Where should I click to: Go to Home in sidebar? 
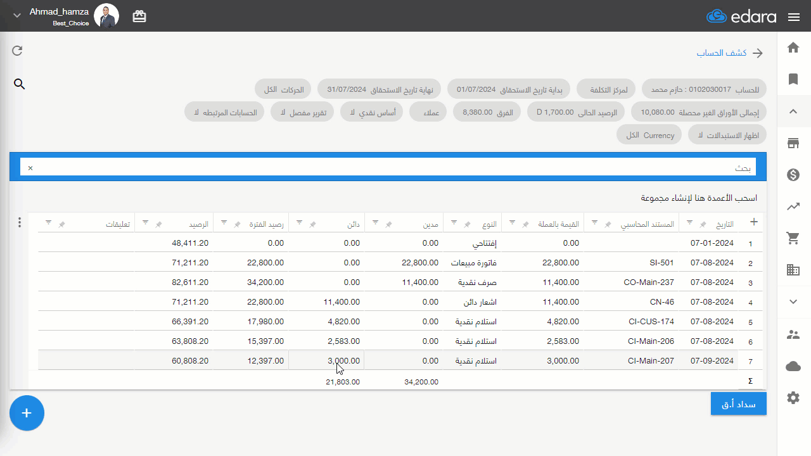pos(793,47)
